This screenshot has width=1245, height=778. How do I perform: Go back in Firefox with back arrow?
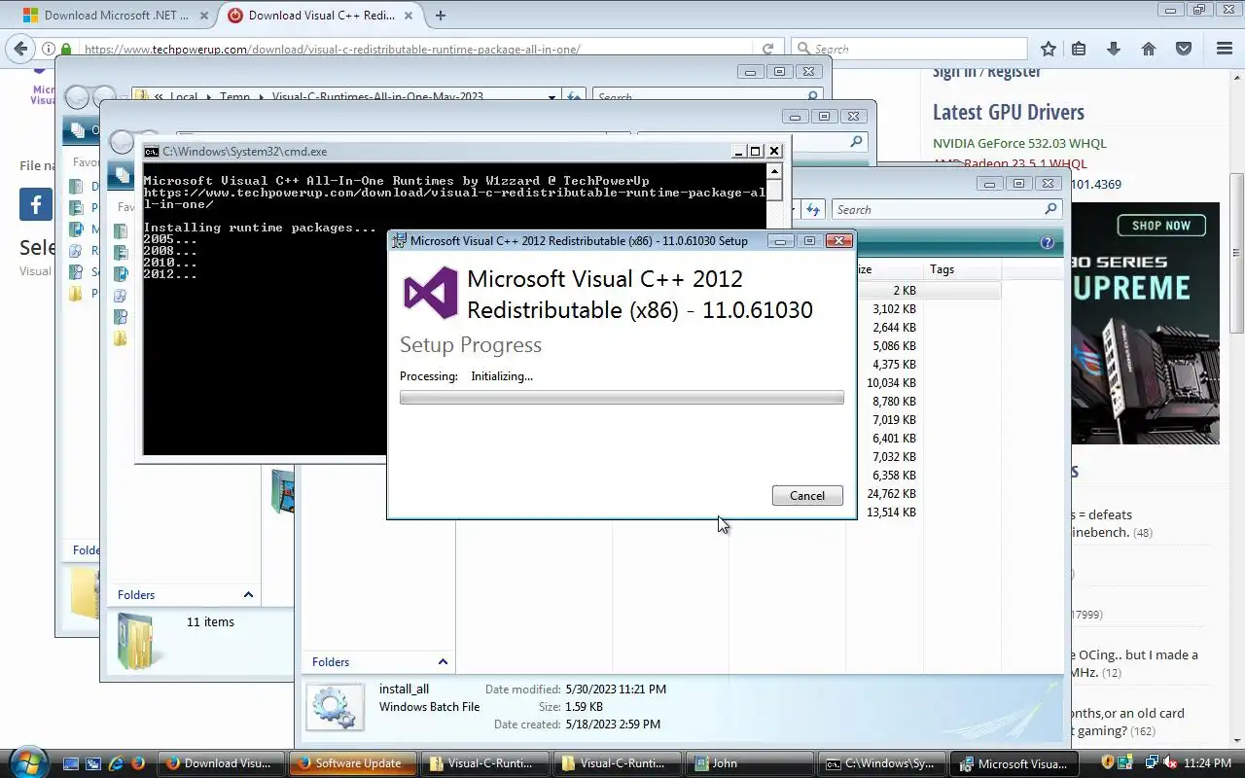(20, 49)
